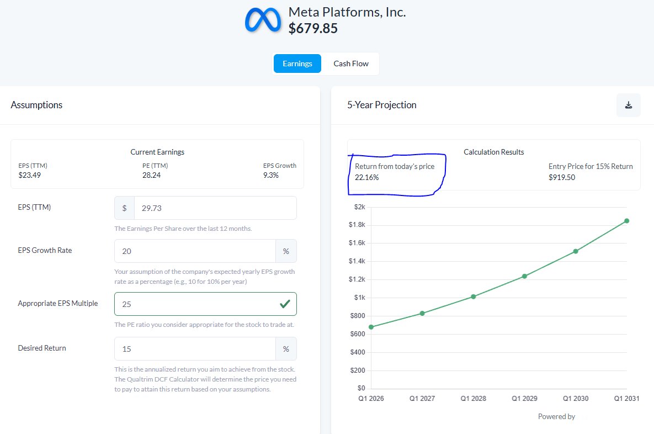Select the Q1 2027 chart data point

coord(422,314)
